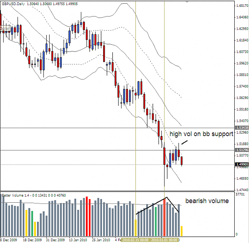The image size is (249, 243).
Task: Click price scale value 1.60730
Action: pos(242,52)
